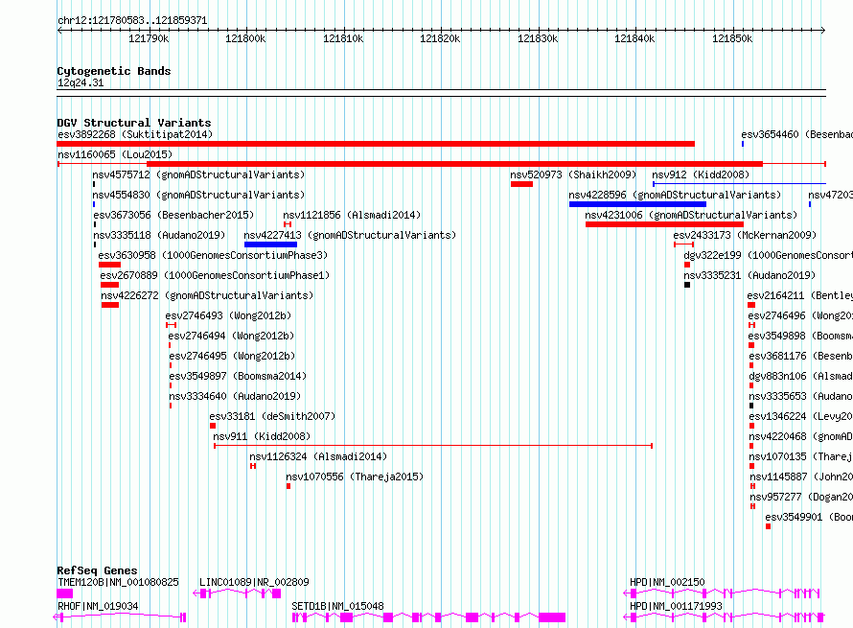Select the red nsv4231006 variant bar
853x628 pixels.
(664, 224)
